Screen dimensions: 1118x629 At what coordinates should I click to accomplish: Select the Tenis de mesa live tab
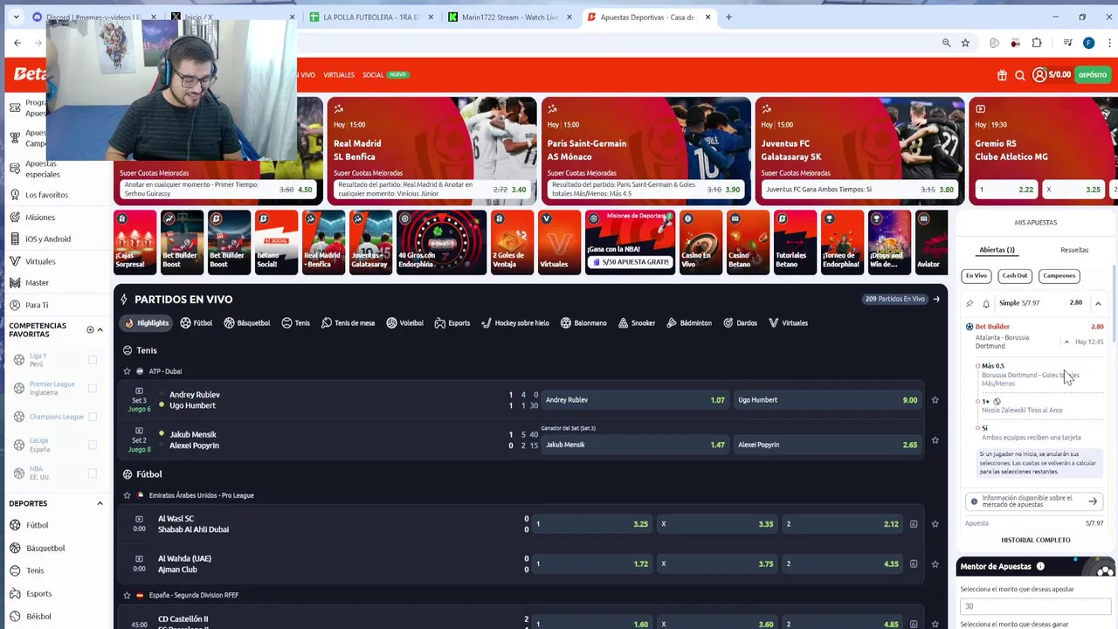click(x=348, y=323)
